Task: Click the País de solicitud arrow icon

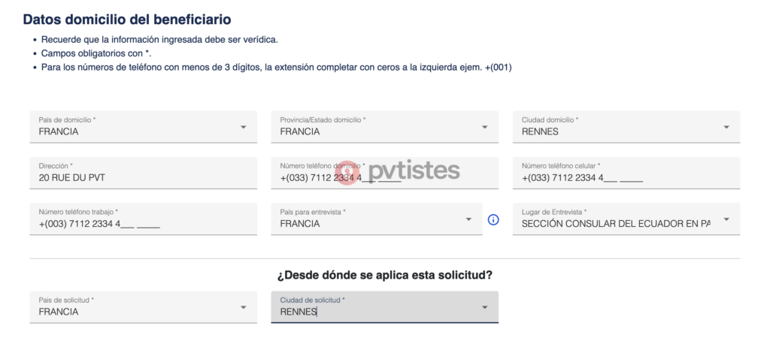Action: click(244, 307)
